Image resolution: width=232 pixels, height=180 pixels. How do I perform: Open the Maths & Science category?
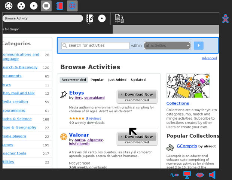[17, 119]
